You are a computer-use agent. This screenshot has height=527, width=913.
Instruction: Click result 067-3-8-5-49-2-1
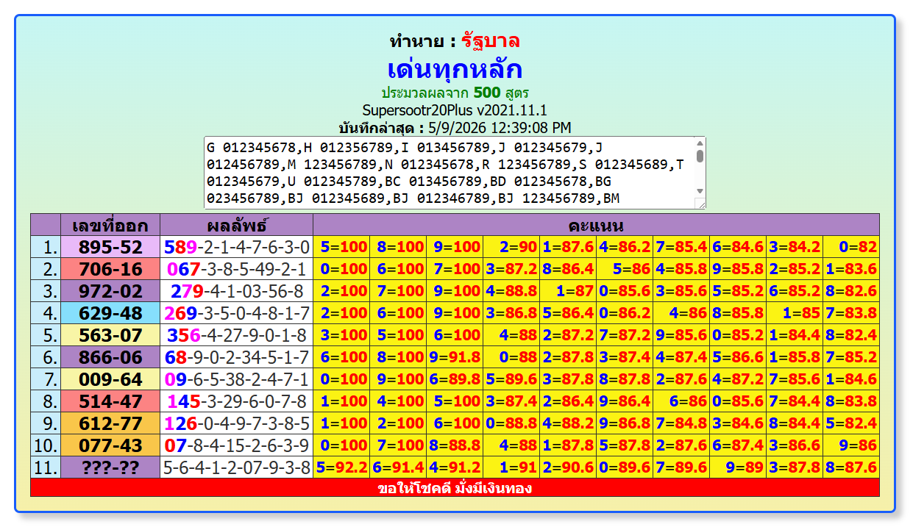pos(236,269)
